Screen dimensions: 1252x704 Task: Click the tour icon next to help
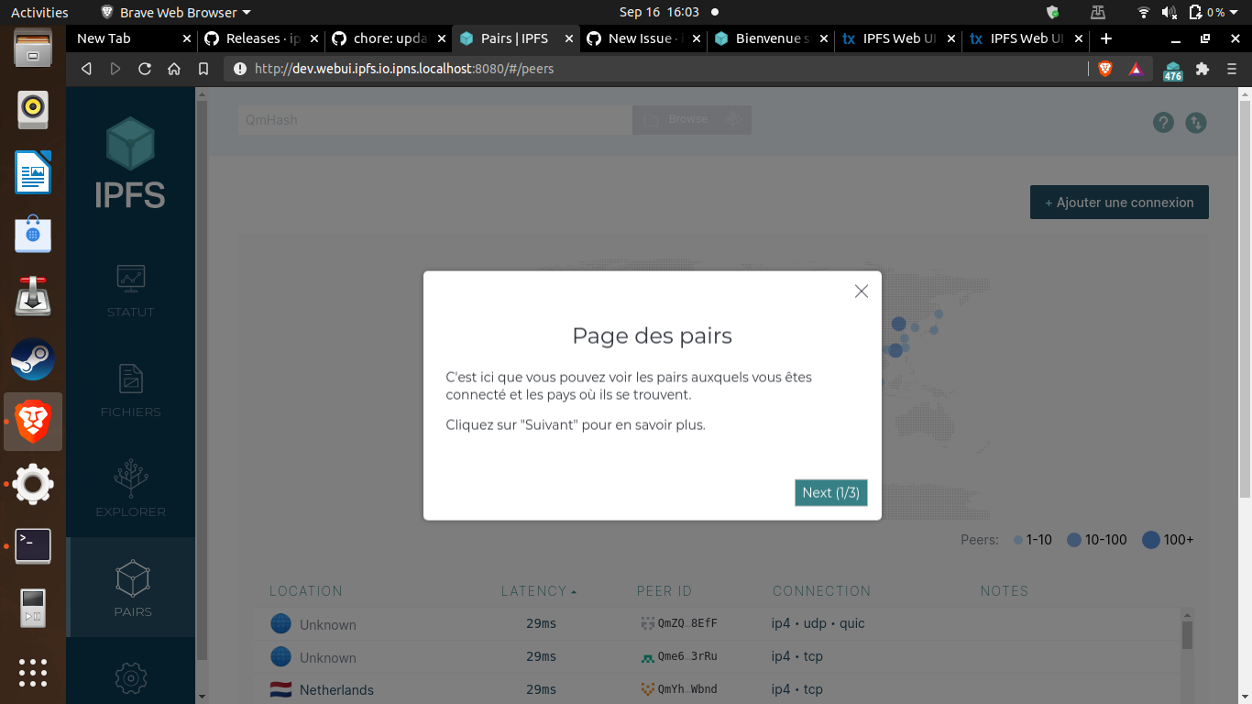click(x=1195, y=122)
